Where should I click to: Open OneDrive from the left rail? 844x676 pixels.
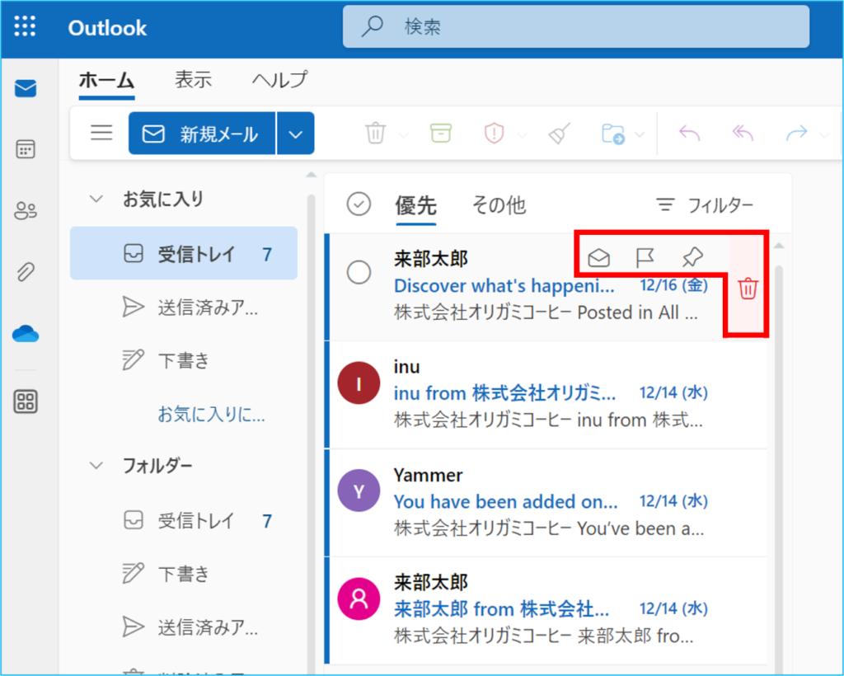pos(26,334)
